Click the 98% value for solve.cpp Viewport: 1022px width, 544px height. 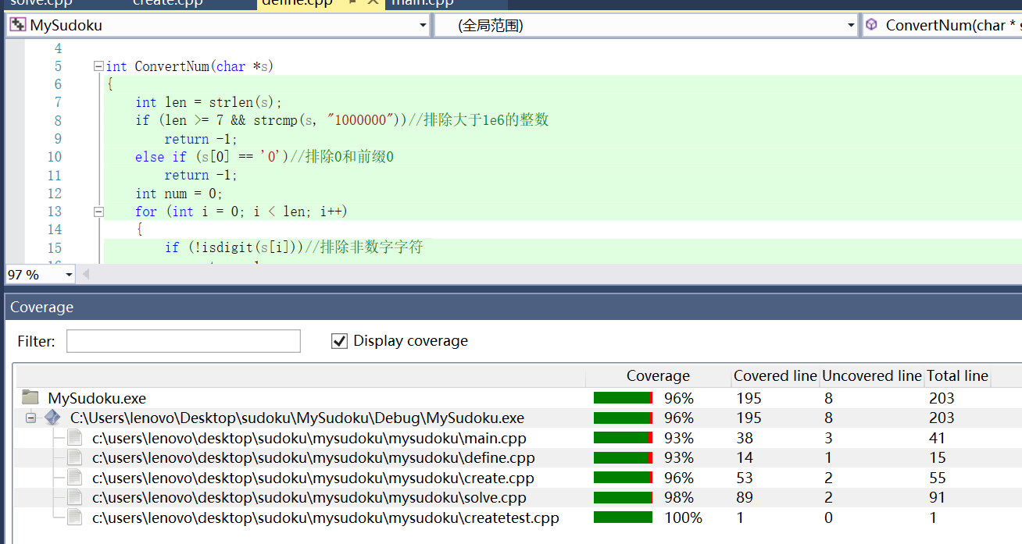coord(679,497)
